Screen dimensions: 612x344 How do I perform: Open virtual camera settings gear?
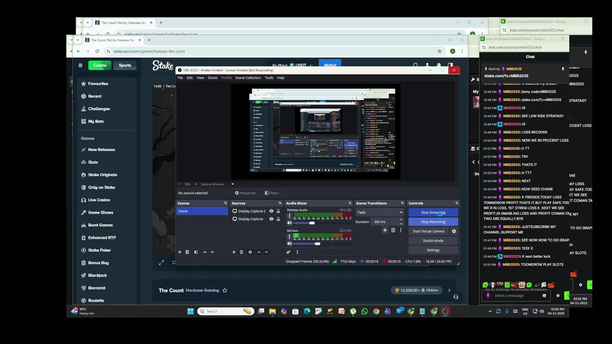(x=454, y=231)
